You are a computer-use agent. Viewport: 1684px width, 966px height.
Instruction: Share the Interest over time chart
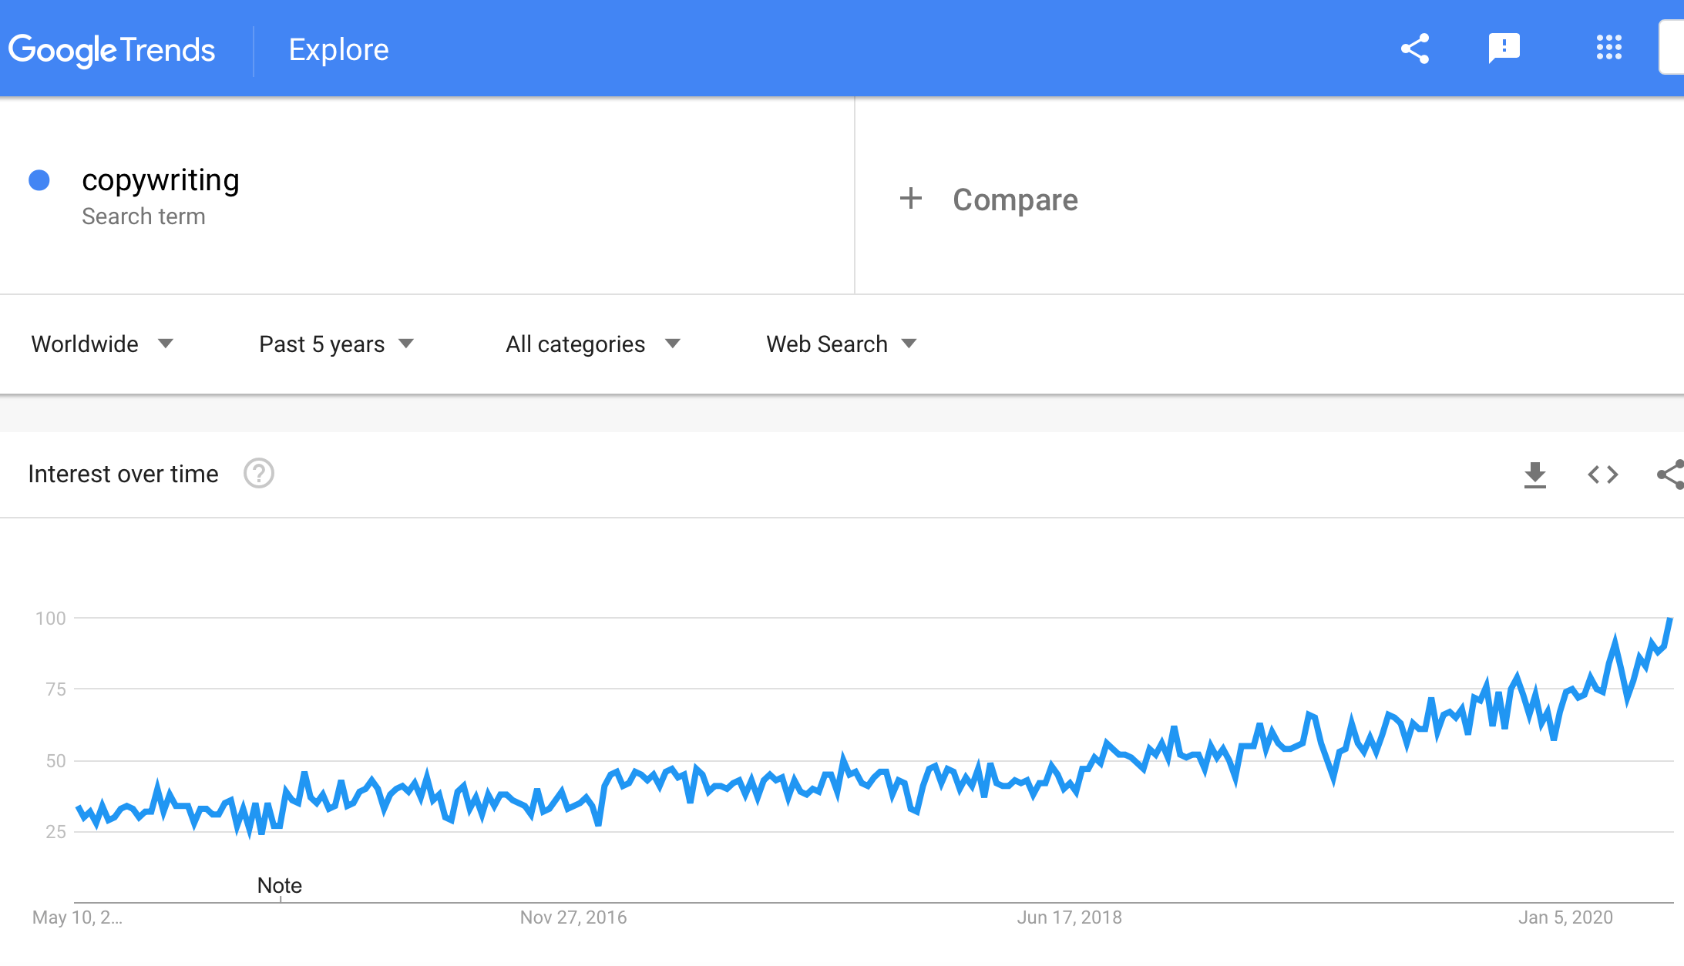point(1671,475)
